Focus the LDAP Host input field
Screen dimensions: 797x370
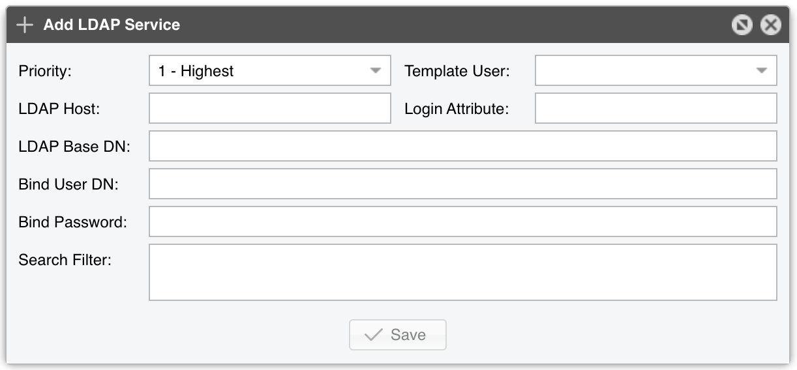269,109
